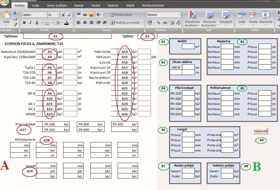Open the fill color dropdown arrow
This screenshot has width=280, height=190.
(x=62, y=23)
